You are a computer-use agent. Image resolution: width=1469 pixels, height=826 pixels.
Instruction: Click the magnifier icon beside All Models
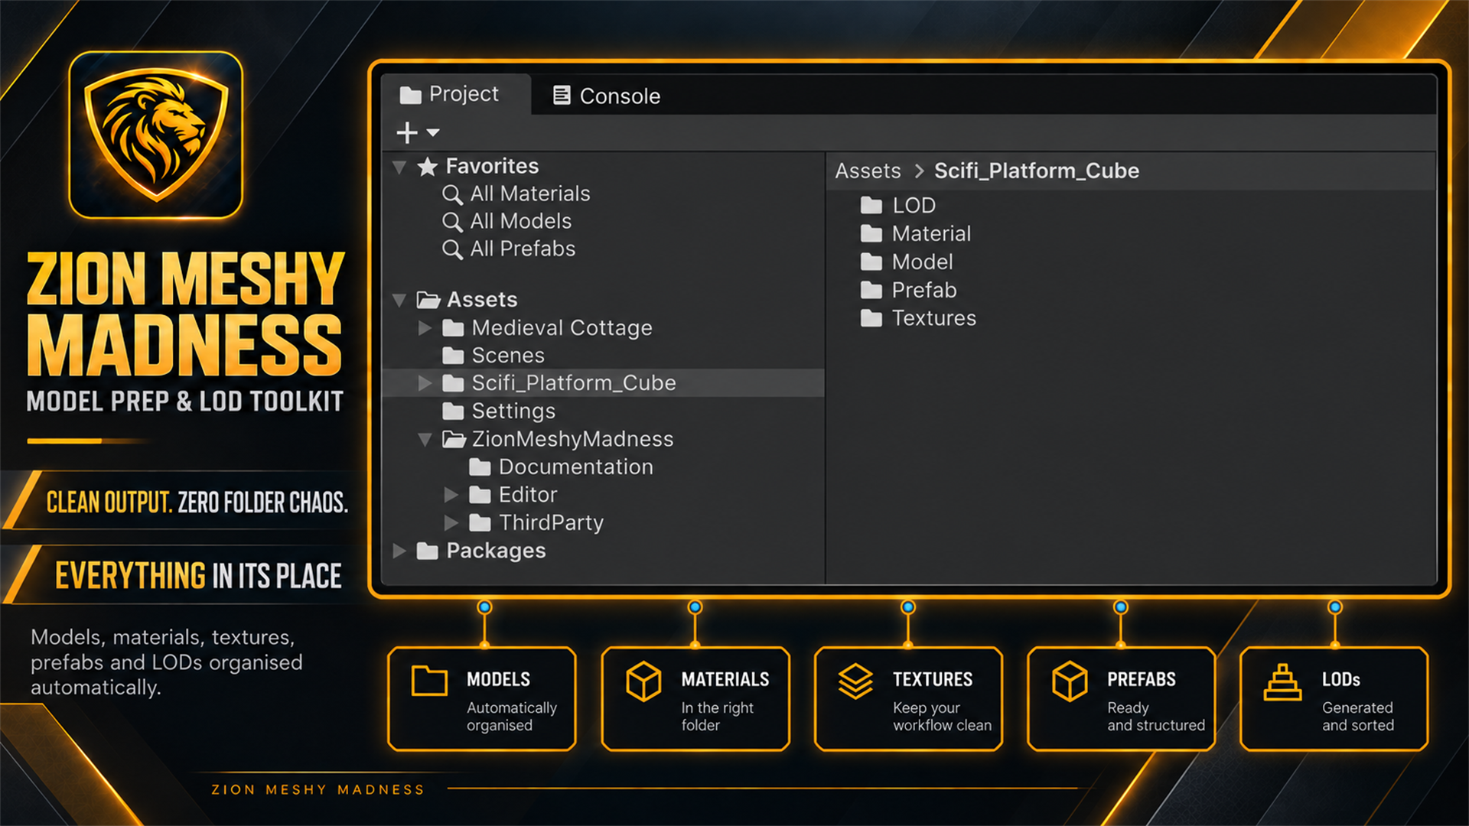pos(452,223)
